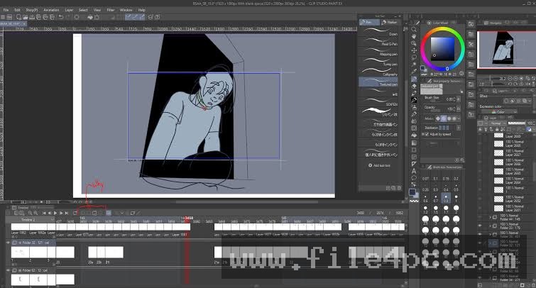The image size is (536, 288).
Task: Select 0.07 brush size preset
Action: pos(425,177)
